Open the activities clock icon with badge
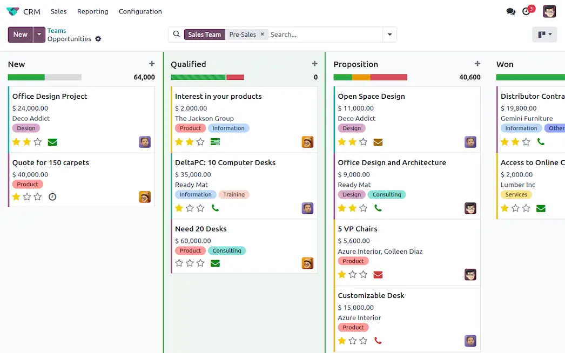 [x=527, y=11]
